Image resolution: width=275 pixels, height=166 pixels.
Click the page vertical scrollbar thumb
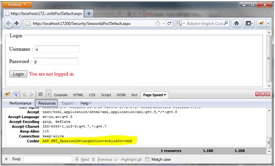point(269,58)
